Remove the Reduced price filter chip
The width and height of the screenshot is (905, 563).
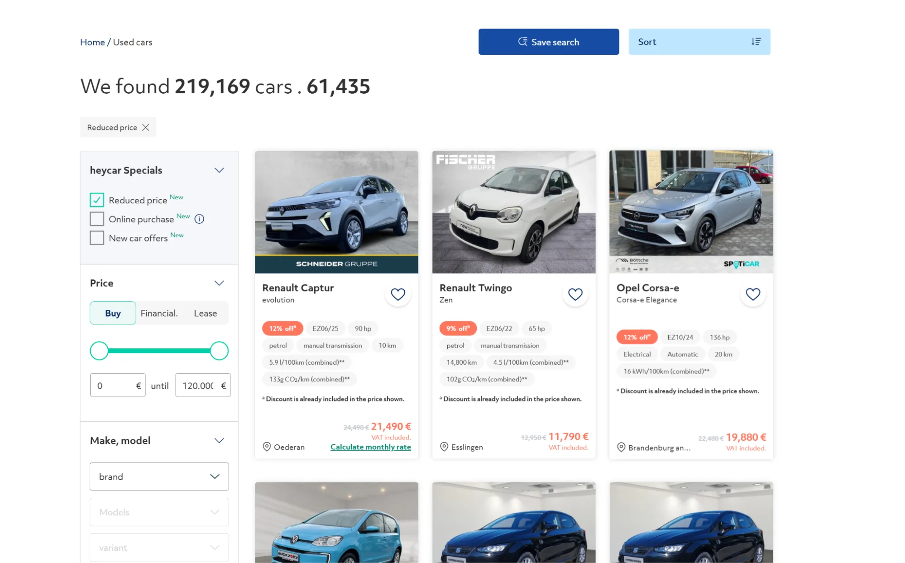click(x=145, y=127)
